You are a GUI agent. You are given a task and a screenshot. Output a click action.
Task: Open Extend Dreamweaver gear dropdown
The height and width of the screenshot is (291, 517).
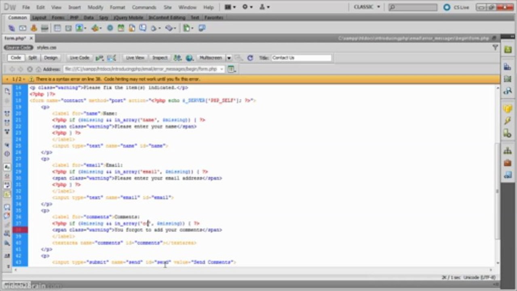247,7
